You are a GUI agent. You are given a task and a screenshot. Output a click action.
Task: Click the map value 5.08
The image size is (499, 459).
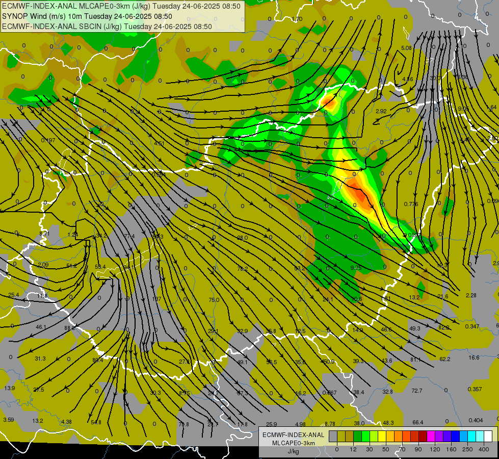click(x=406, y=48)
